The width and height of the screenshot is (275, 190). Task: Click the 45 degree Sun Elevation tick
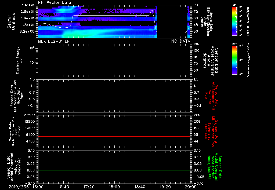196,25
